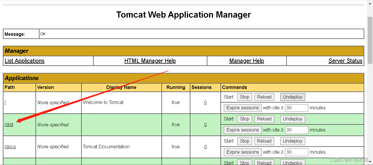This screenshot has width=373, height=165.
Task: Reload the /dist application
Action: (264, 119)
